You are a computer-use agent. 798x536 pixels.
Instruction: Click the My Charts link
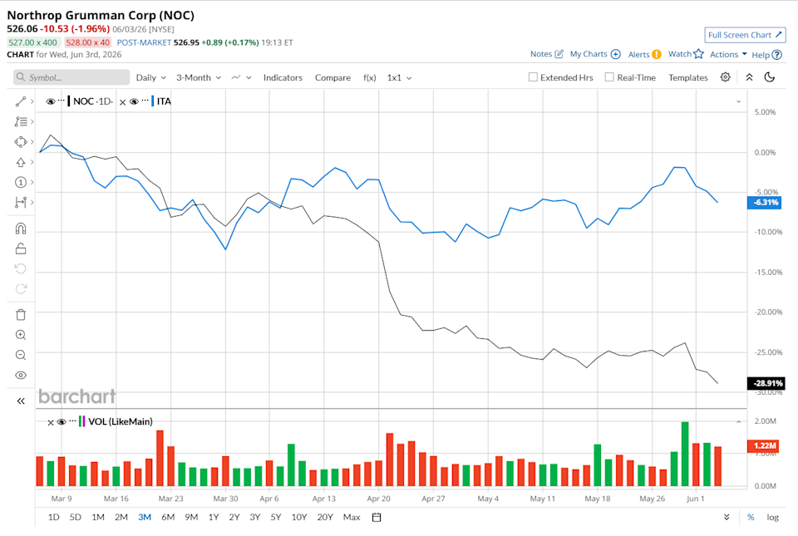pyautogui.click(x=589, y=54)
